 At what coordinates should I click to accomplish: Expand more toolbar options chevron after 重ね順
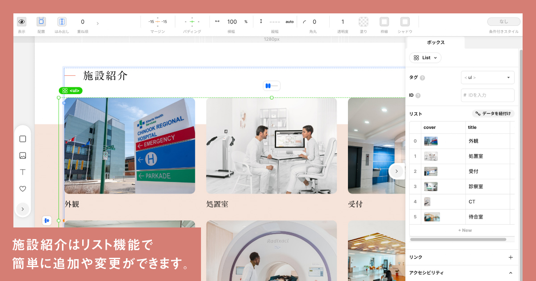click(98, 23)
